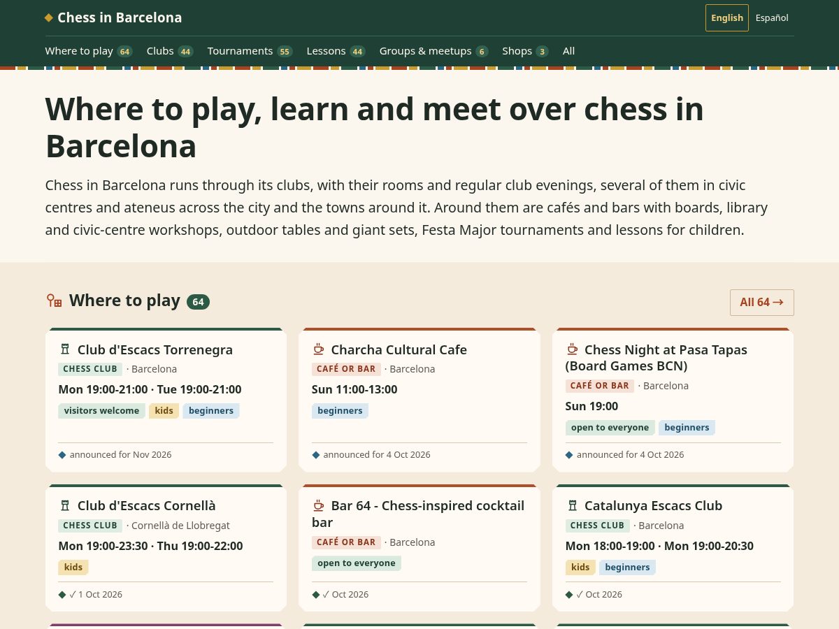Click the Where to play section map-pin icon
Image resolution: width=839 pixels, height=629 pixels.
click(54, 301)
